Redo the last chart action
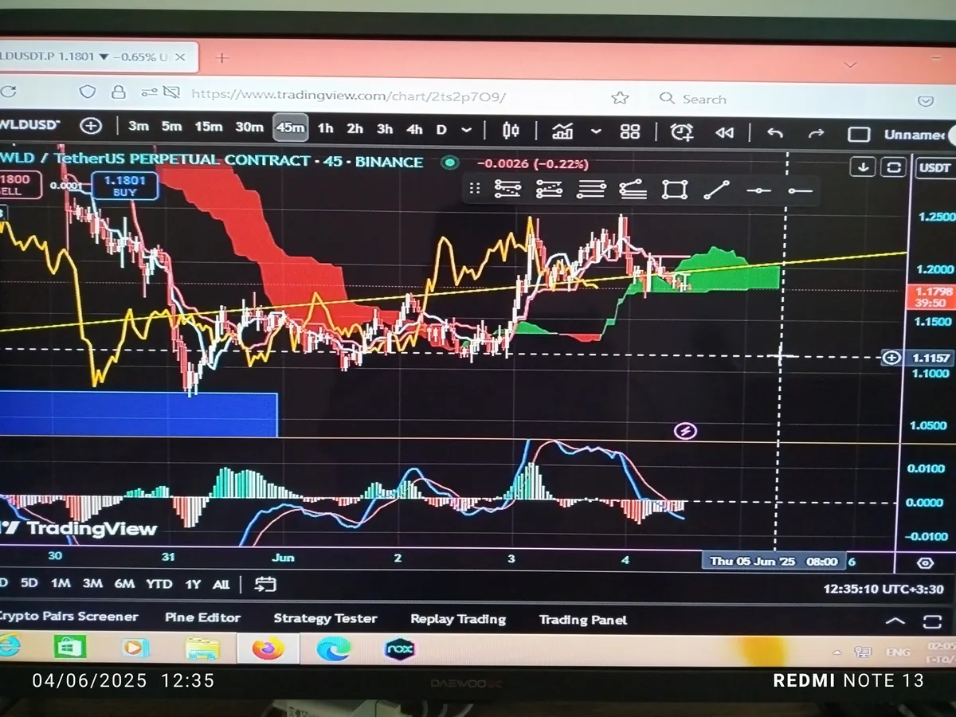 pyautogui.click(x=816, y=134)
